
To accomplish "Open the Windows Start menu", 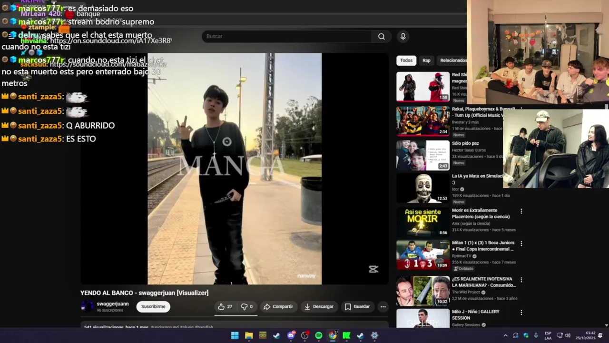I will coord(235,335).
